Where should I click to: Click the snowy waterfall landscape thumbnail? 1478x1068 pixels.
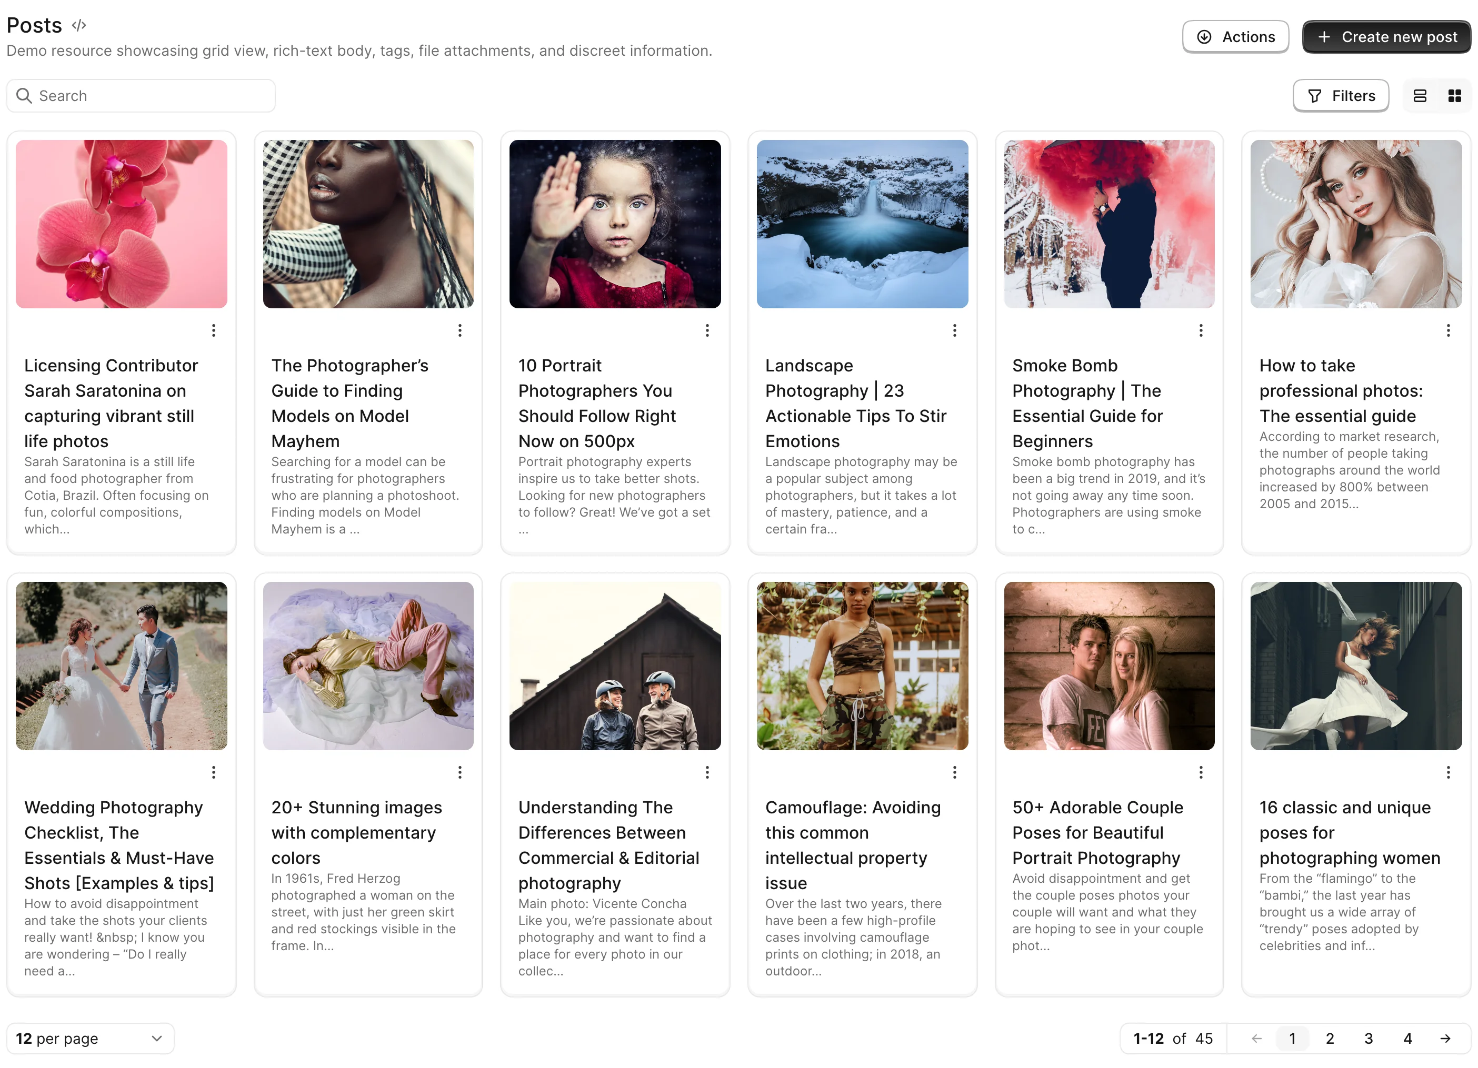862,224
